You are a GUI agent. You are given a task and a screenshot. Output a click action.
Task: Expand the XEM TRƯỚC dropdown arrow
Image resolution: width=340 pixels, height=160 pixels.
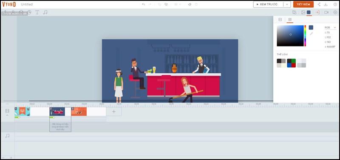pyautogui.click(x=287, y=4)
